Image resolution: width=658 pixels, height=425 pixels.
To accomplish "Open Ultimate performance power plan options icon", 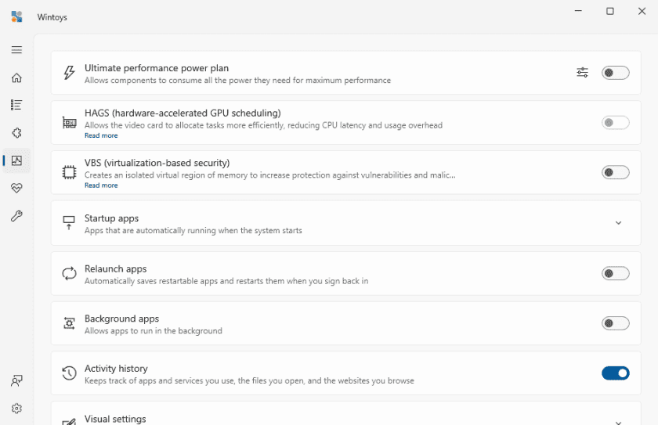I will coord(582,73).
